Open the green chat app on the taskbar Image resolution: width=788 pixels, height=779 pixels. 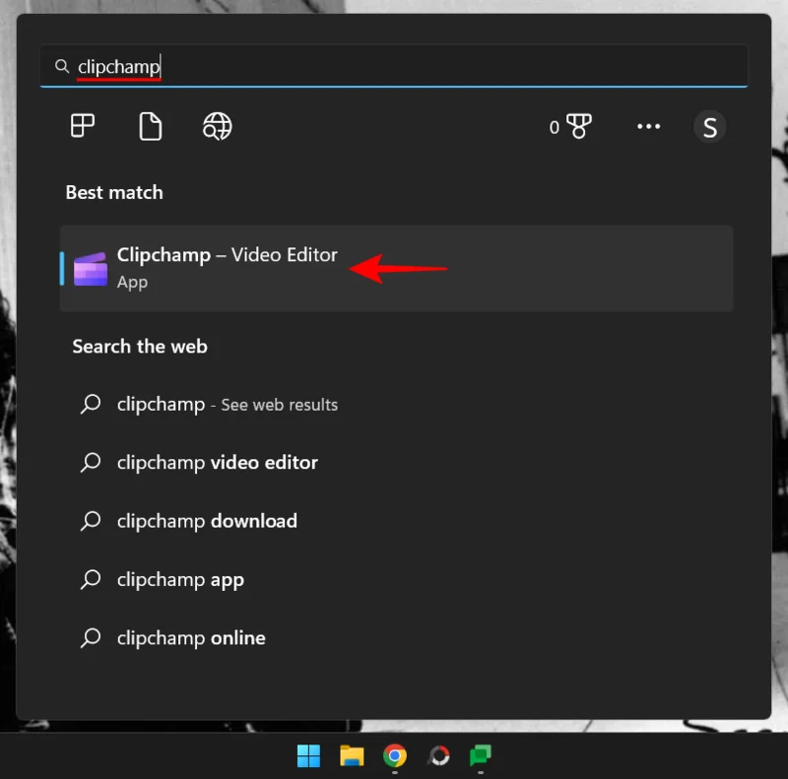pyautogui.click(x=480, y=755)
